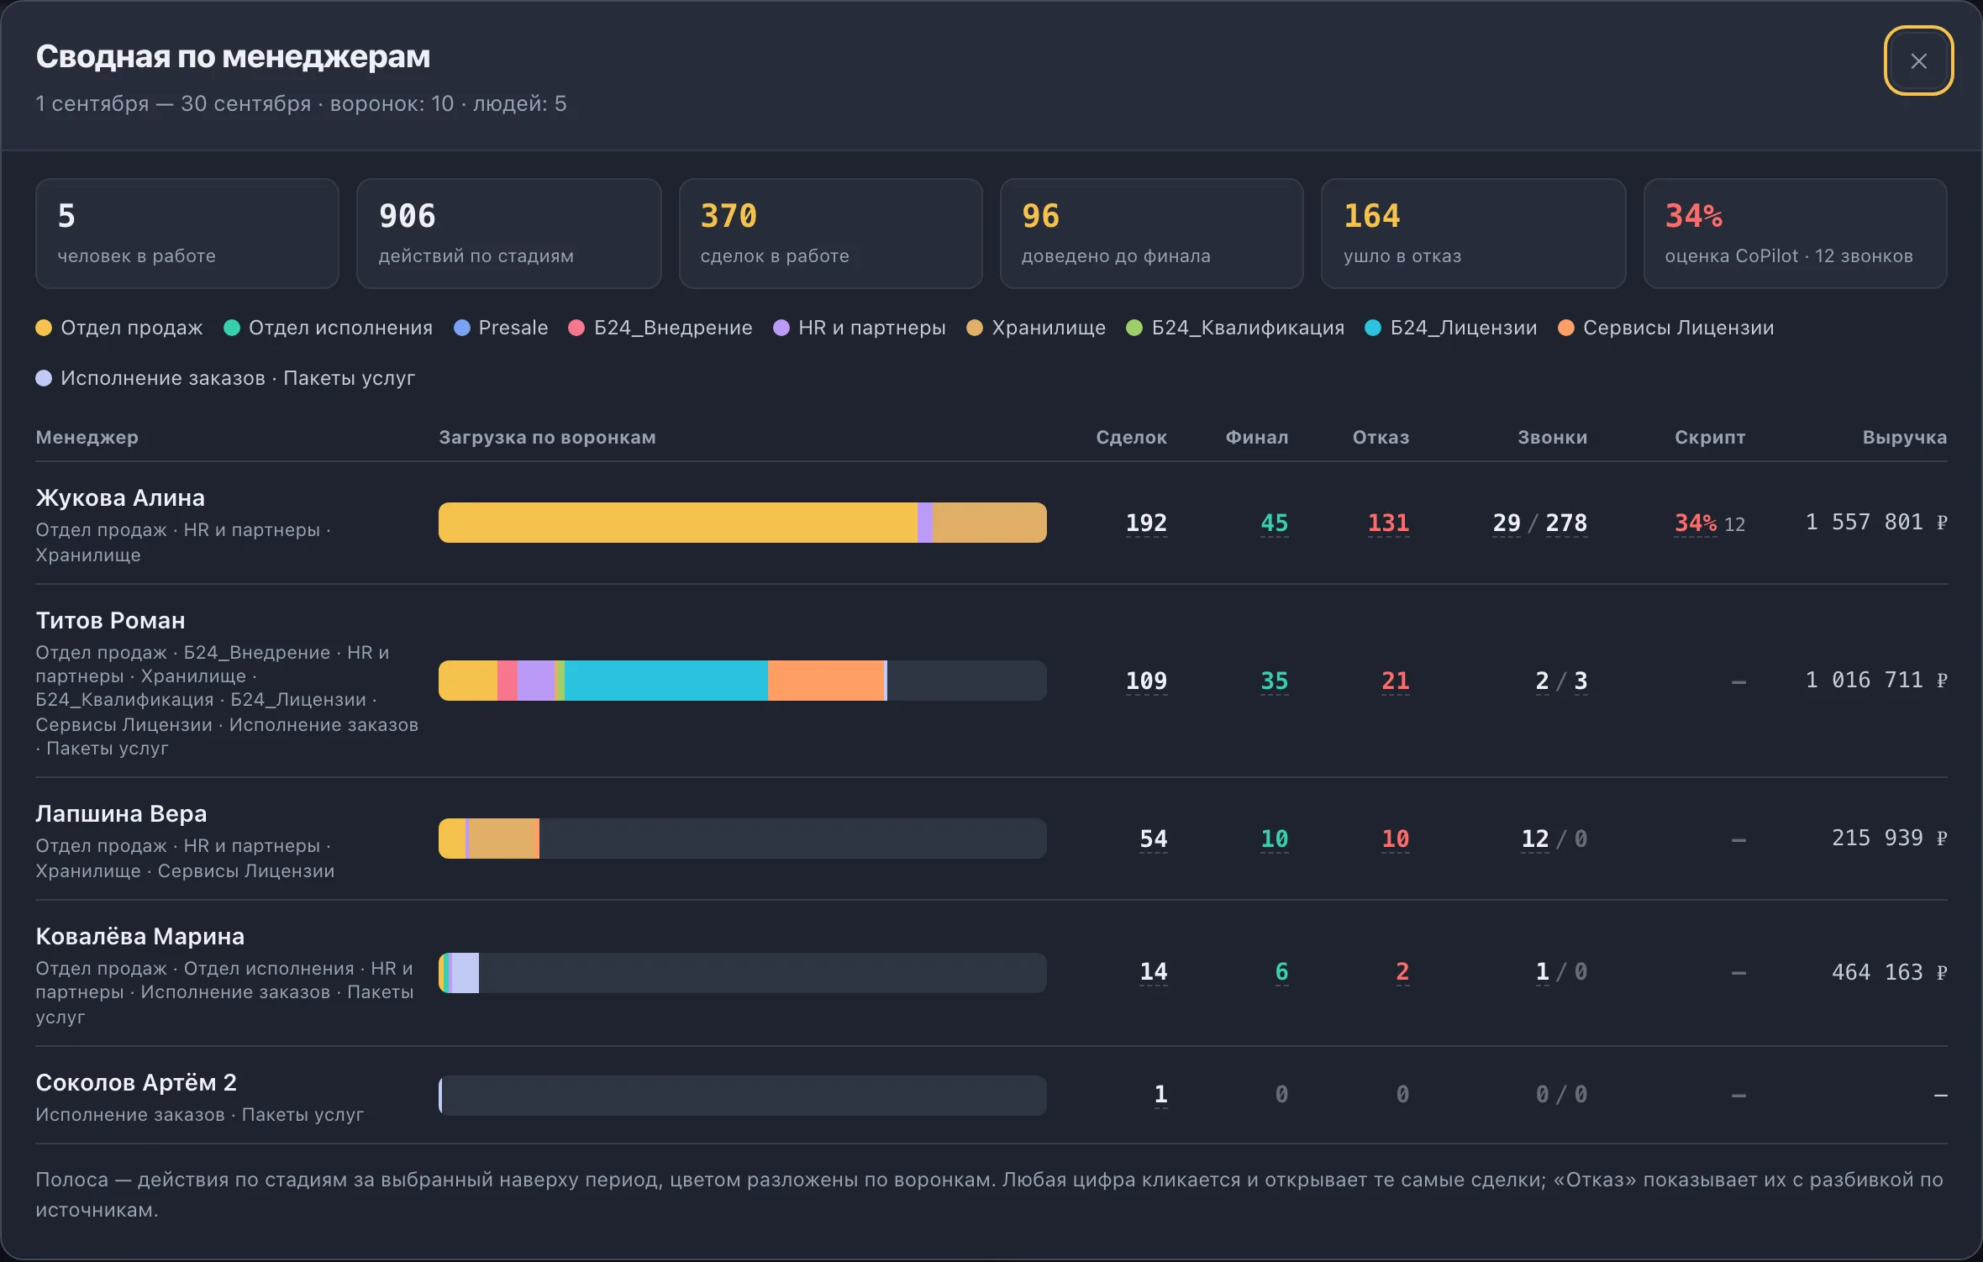Open Лапшина Вера's 54 deals
Screen dimensions: 1983x1262
1154,839
